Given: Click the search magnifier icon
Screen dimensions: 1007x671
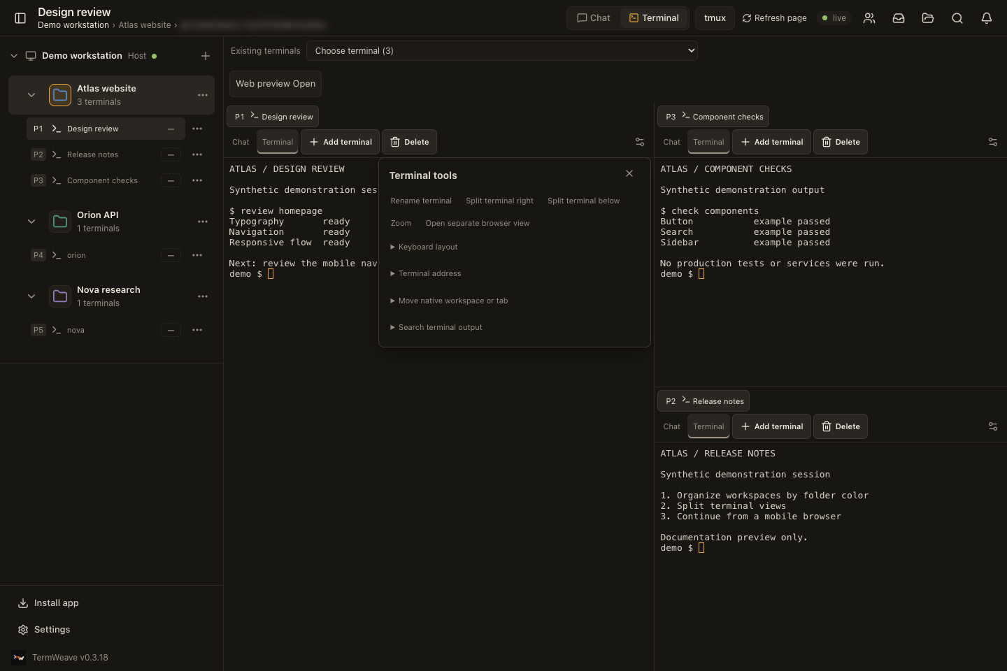Looking at the screenshot, I should (x=957, y=18).
